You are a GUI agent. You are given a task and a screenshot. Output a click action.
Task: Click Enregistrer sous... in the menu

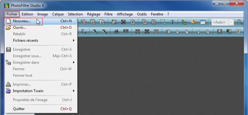(41, 56)
